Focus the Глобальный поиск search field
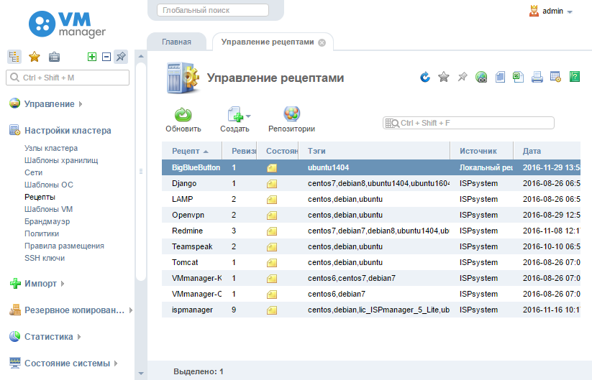 pyautogui.click(x=213, y=10)
